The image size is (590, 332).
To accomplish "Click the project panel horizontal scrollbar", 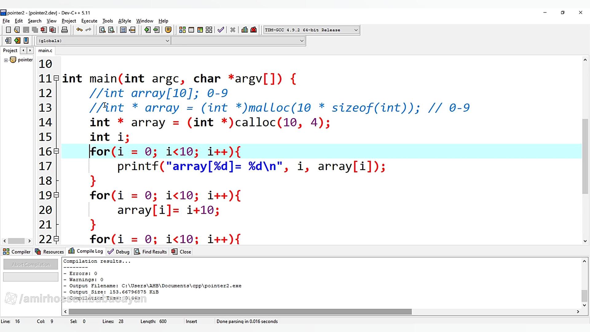I will tap(17, 241).
